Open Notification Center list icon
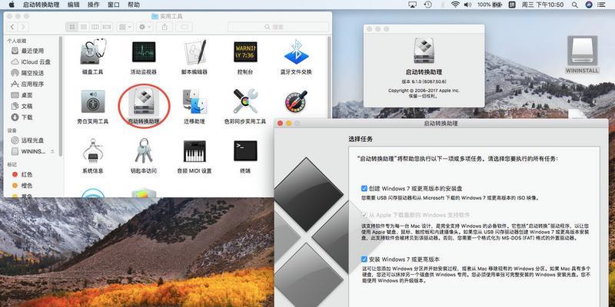The image size is (615, 307). click(603, 5)
